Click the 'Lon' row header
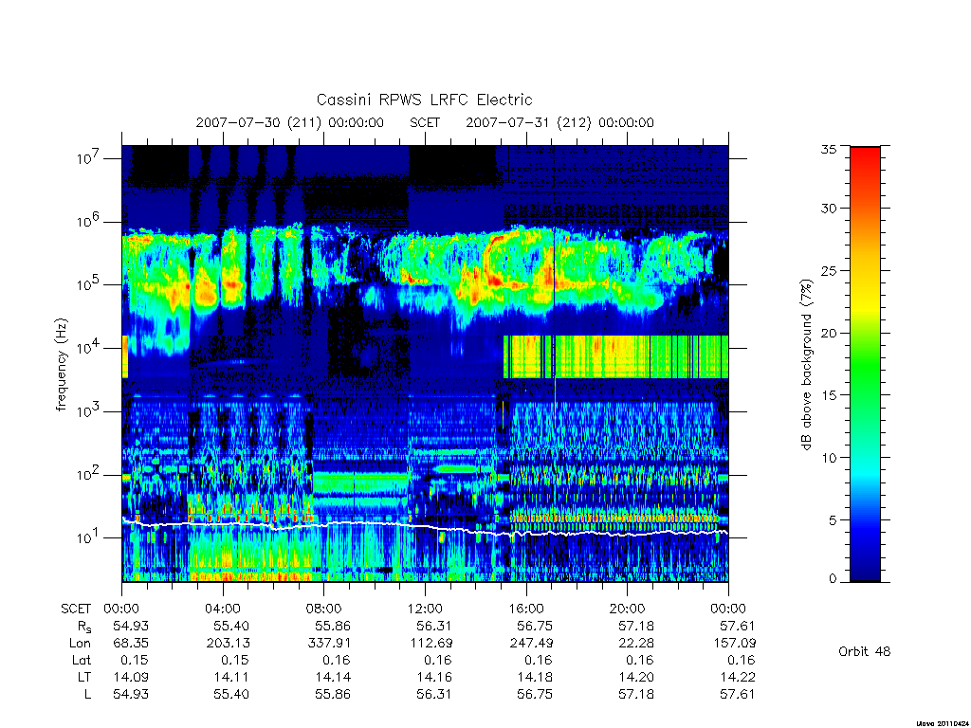This screenshot has width=971, height=728. pos(80,644)
